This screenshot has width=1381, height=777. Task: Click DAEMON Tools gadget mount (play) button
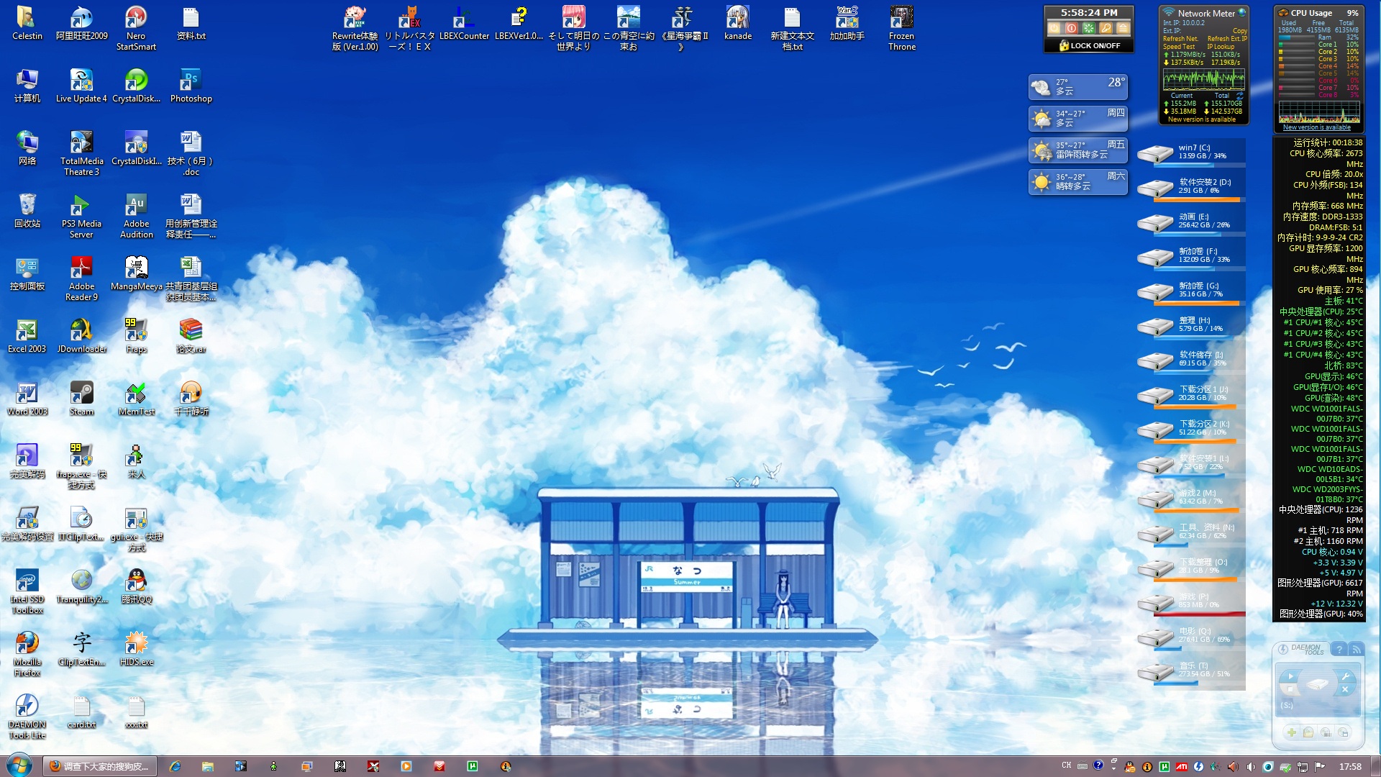coord(1291,676)
